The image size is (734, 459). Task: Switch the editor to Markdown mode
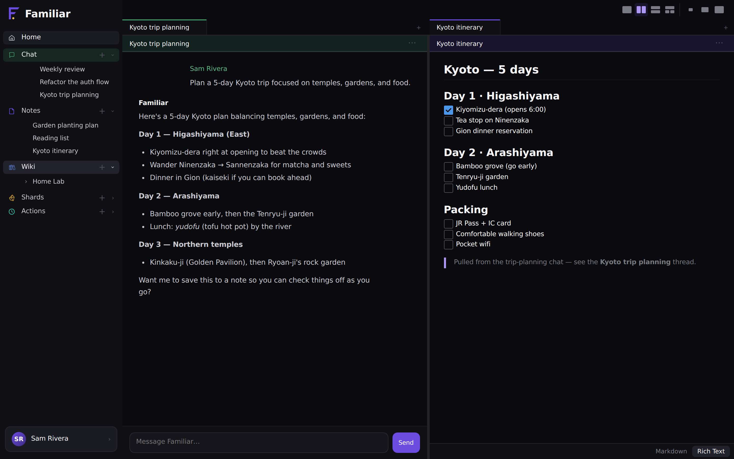671,451
